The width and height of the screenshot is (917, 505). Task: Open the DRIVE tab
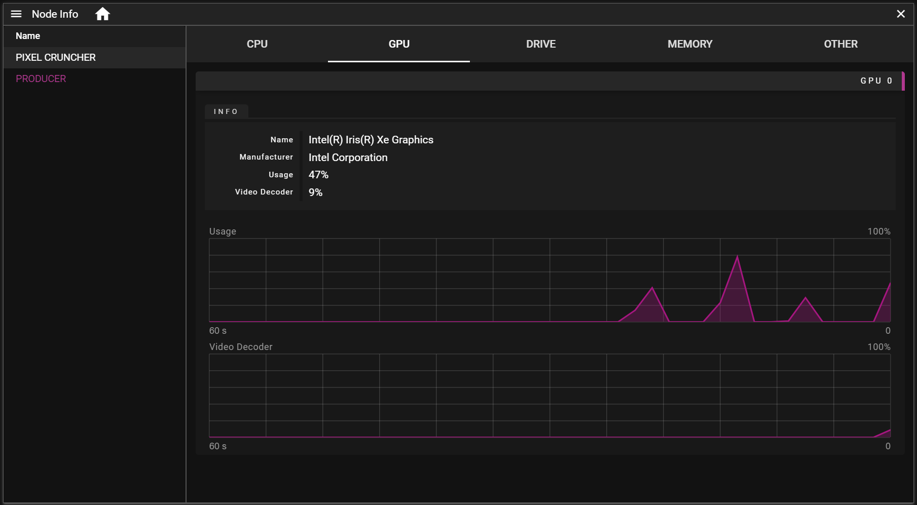[x=541, y=44]
